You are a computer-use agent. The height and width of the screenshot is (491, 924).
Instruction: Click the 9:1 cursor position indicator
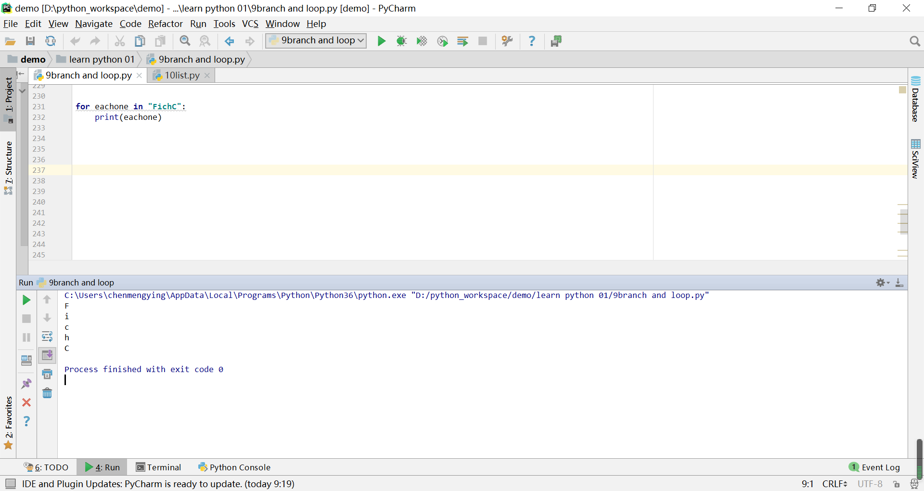click(x=808, y=484)
